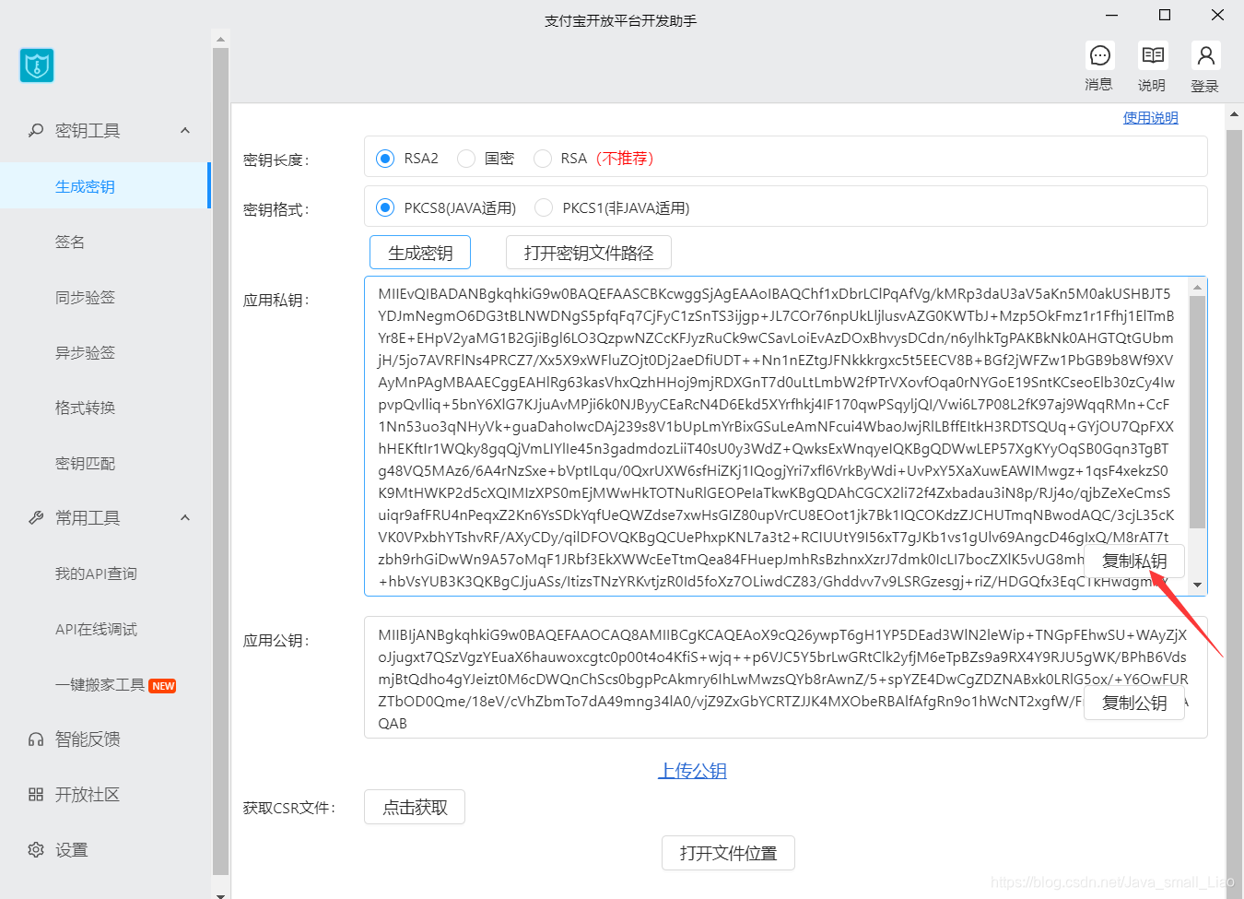Image resolution: width=1244 pixels, height=899 pixels.
Task: Click inside the 应用公钥 text area
Action: pyautogui.click(x=785, y=678)
